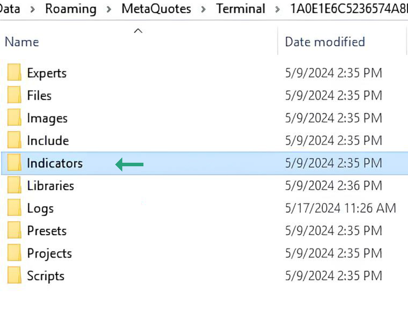Viewport: 408px width, 329px height.
Task: Select the Indicators folder icon
Action: point(14,163)
